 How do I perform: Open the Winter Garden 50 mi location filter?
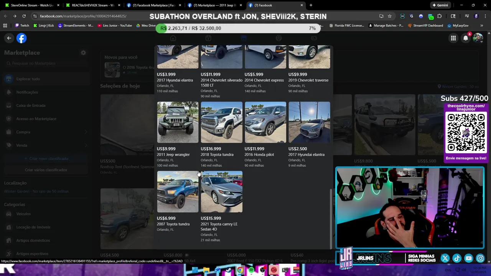pos(458,87)
